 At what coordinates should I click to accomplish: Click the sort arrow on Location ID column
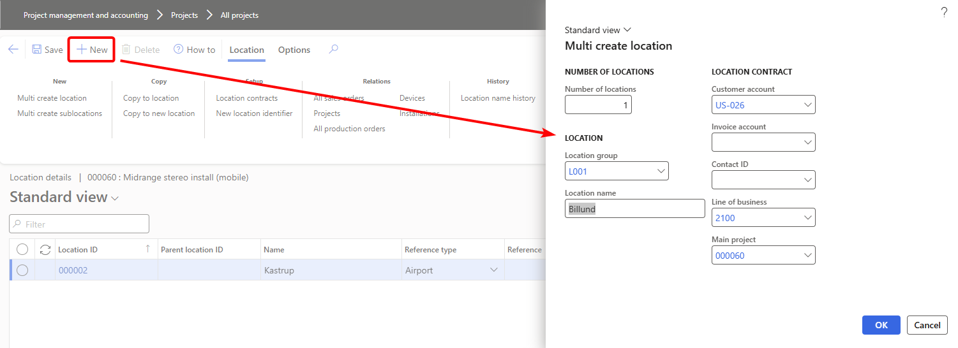148,249
